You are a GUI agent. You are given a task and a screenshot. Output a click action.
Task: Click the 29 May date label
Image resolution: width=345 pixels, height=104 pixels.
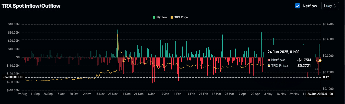point(294,94)
